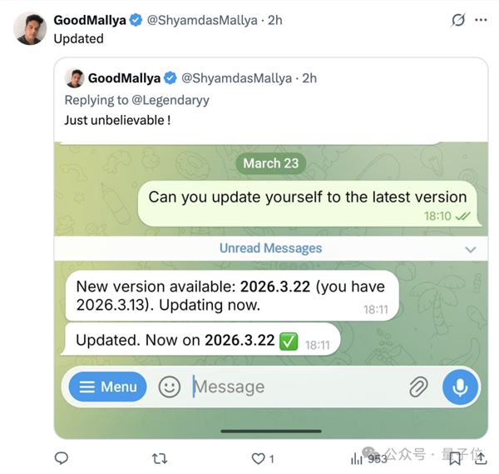This screenshot has height=474, width=499.
Task: Click the Grok icon on the top post
Action: click(x=457, y=20)
